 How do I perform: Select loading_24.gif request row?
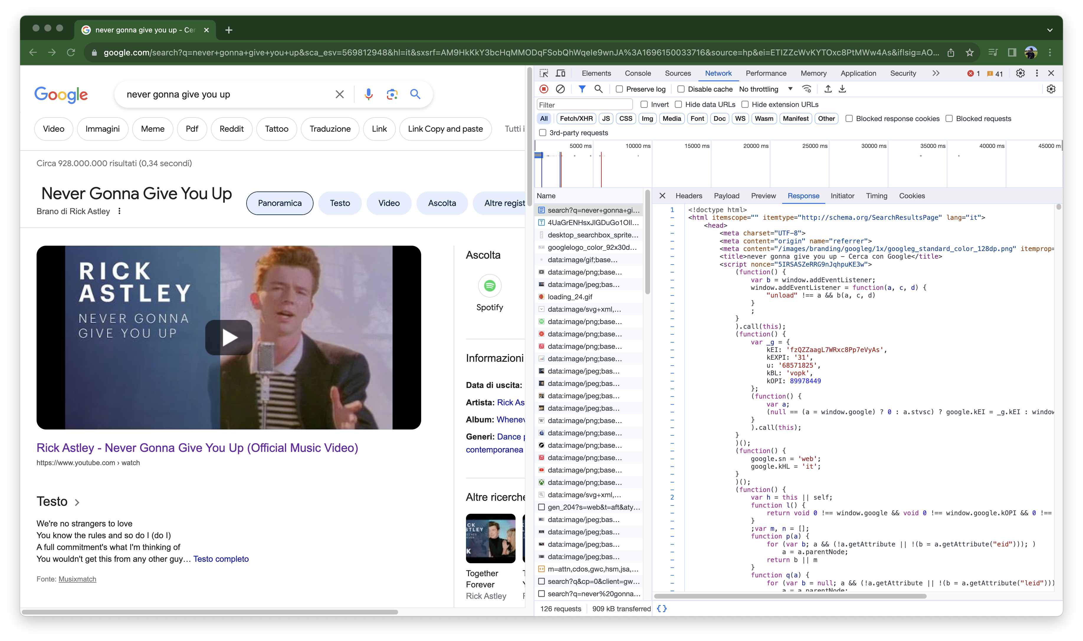pos(589,297)
